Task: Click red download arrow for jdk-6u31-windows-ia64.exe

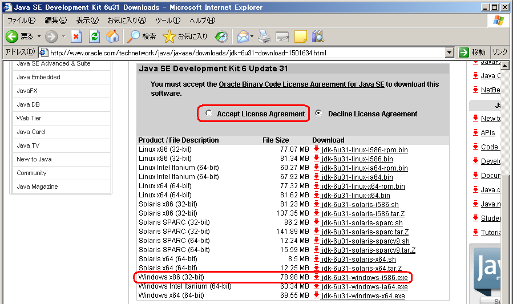Action: point(316,286)
